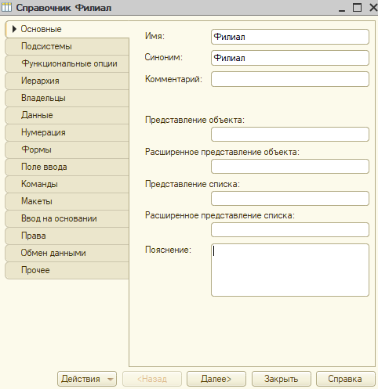Viewport: 378px width, 389px height.
Task: Open help with Справка button
Action: [345, 379]
